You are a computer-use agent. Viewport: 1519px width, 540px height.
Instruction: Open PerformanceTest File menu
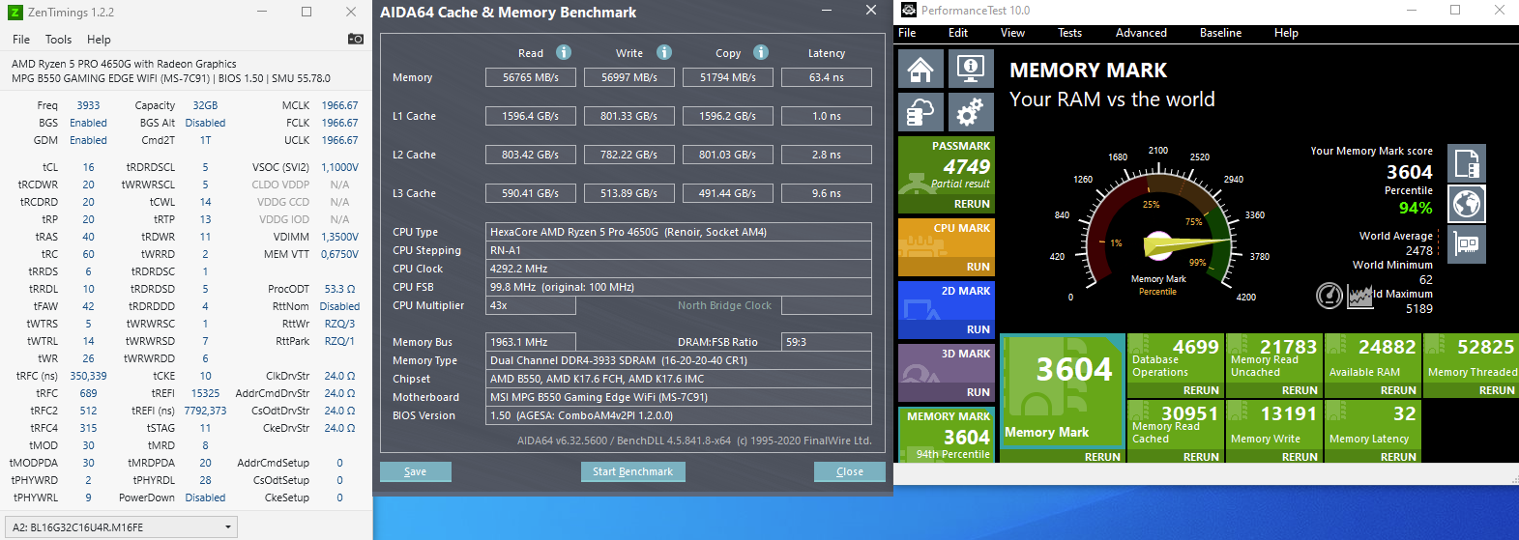tap(907, 33)
